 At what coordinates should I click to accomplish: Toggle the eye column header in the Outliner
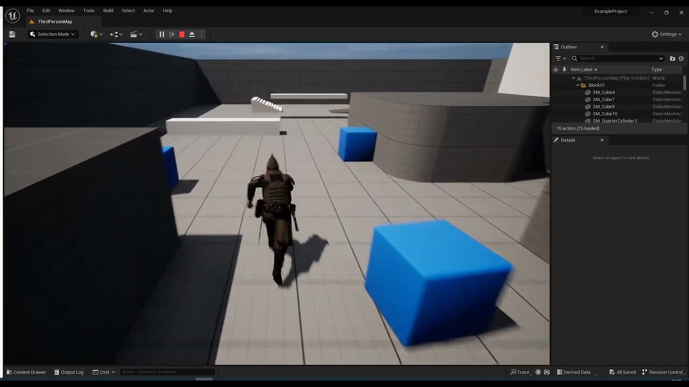[x=556, y=69]
